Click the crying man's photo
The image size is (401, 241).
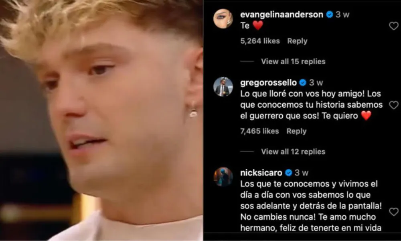click(x=101, y=120)
